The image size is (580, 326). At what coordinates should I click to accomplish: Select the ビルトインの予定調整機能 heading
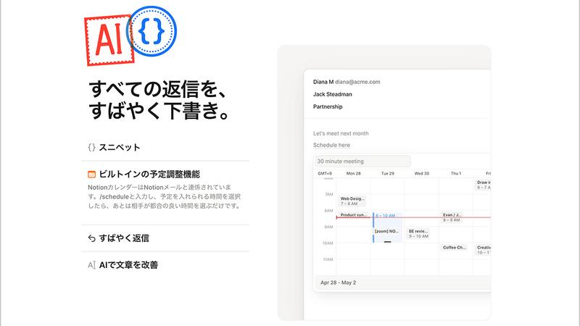pos(149,174)
